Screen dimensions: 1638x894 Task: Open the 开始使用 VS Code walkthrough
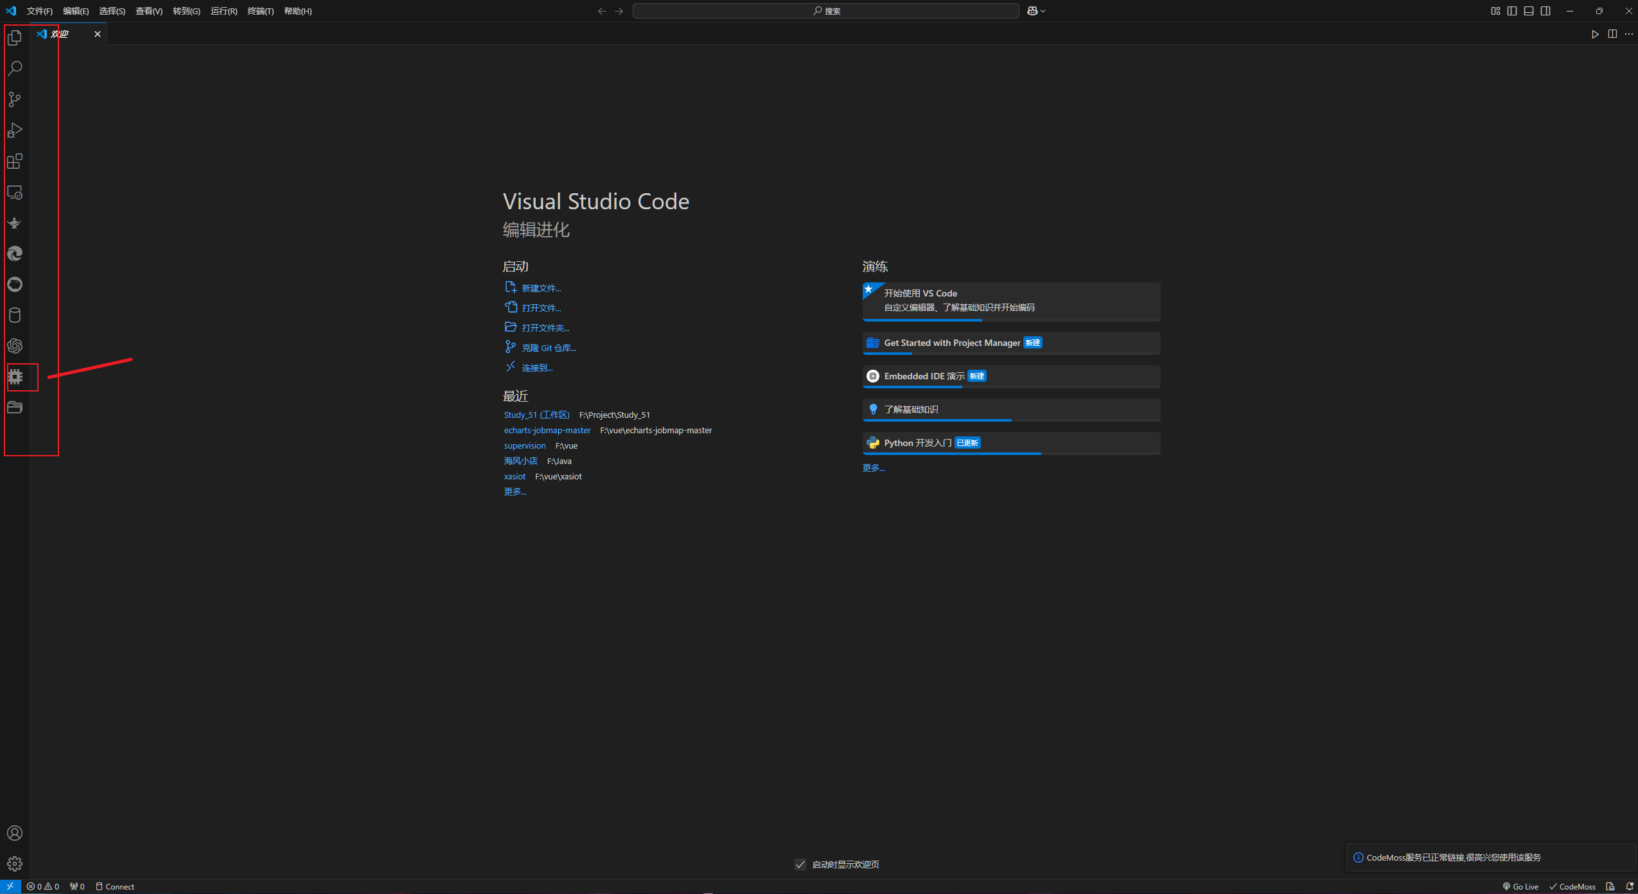coord(1011,302)
